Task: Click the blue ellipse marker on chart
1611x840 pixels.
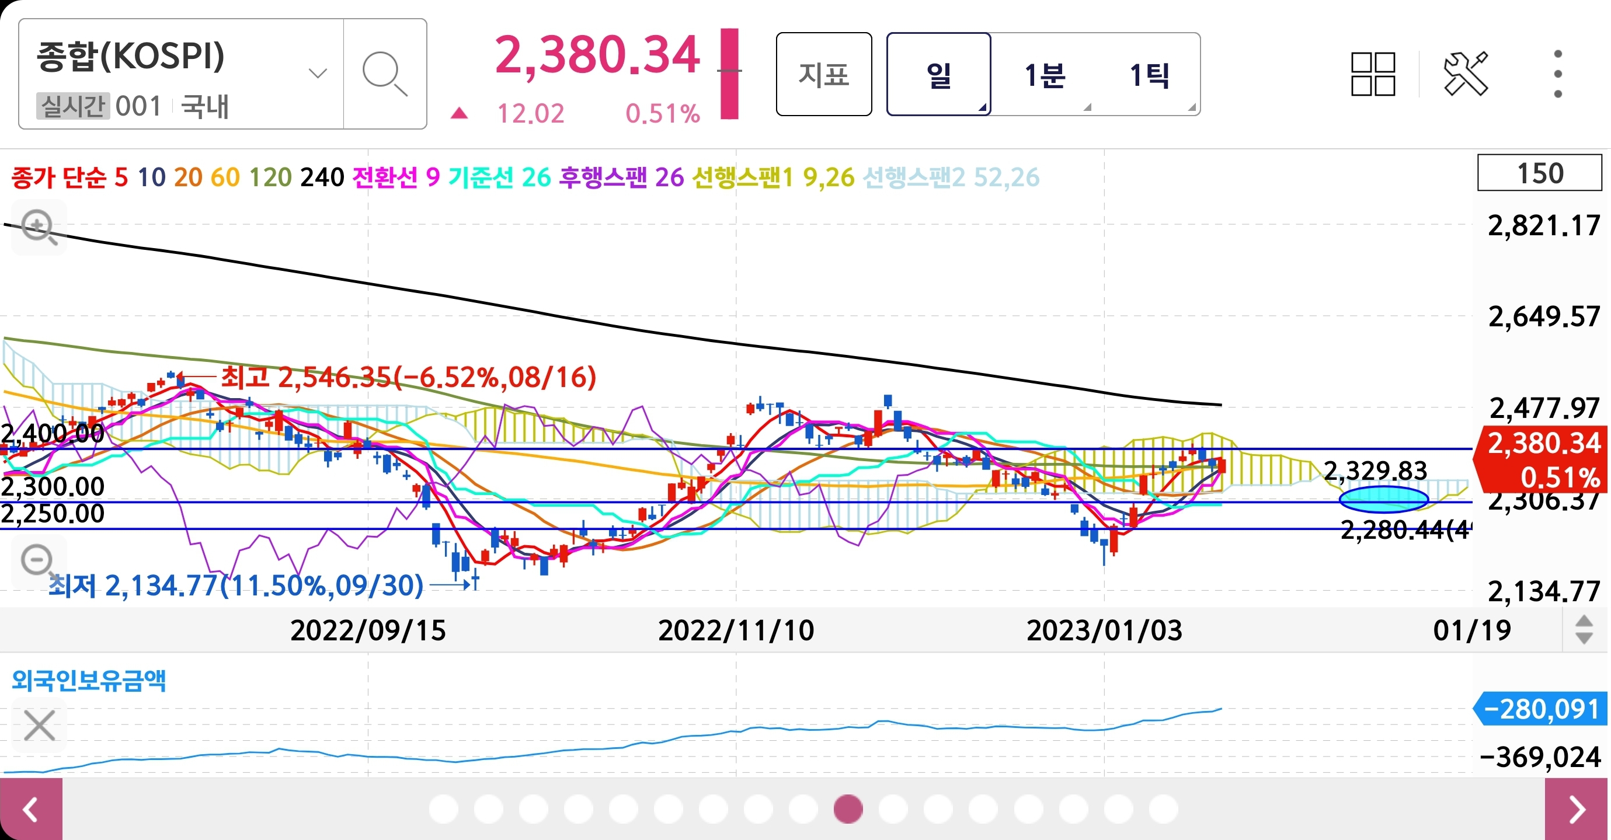Action: 1383,499
